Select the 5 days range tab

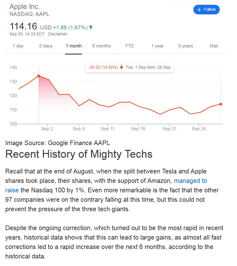click(46, 46)
